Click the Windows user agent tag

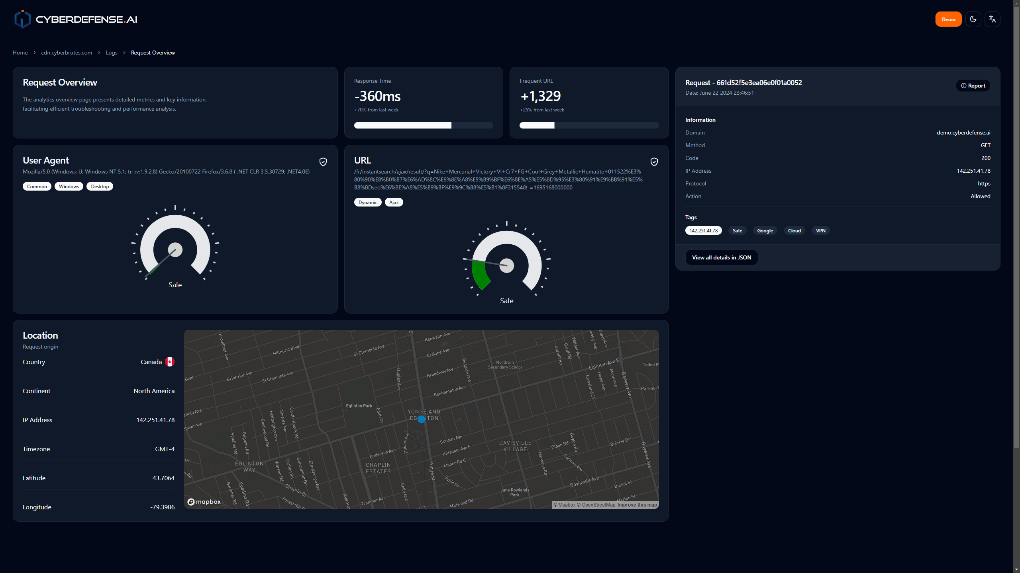[x=69, y=187]
